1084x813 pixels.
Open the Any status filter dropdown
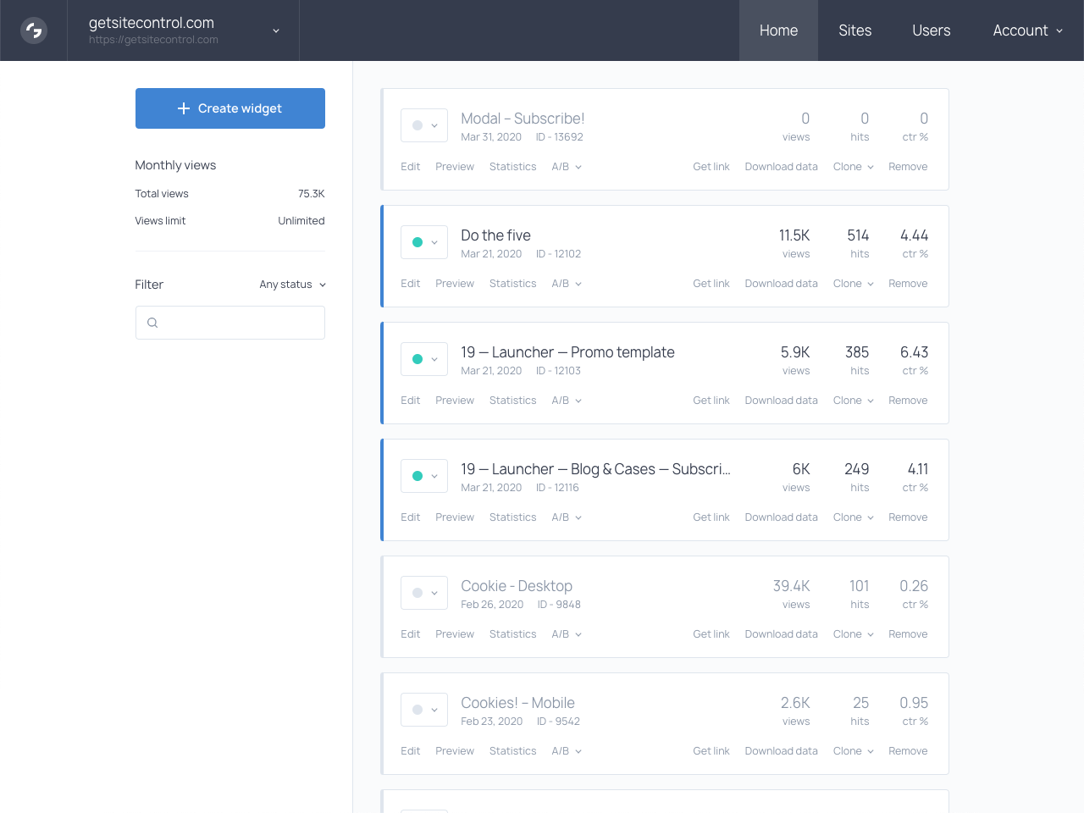292,285
